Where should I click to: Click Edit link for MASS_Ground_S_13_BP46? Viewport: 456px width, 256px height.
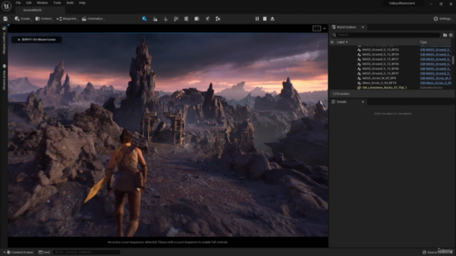click(x=435, y=69)
